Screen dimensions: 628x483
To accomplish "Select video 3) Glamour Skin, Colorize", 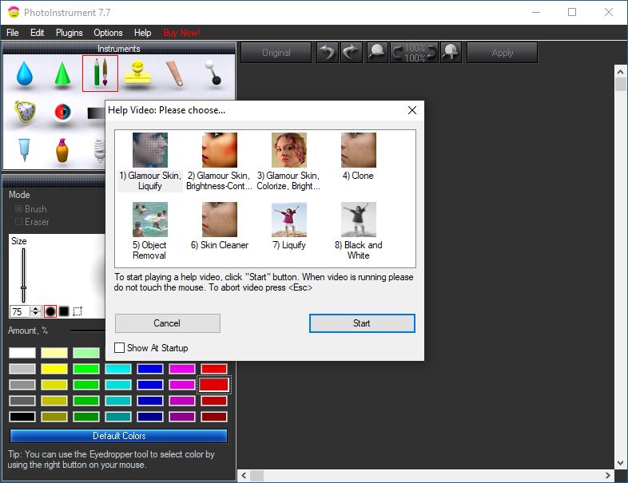I will (288, 162).
